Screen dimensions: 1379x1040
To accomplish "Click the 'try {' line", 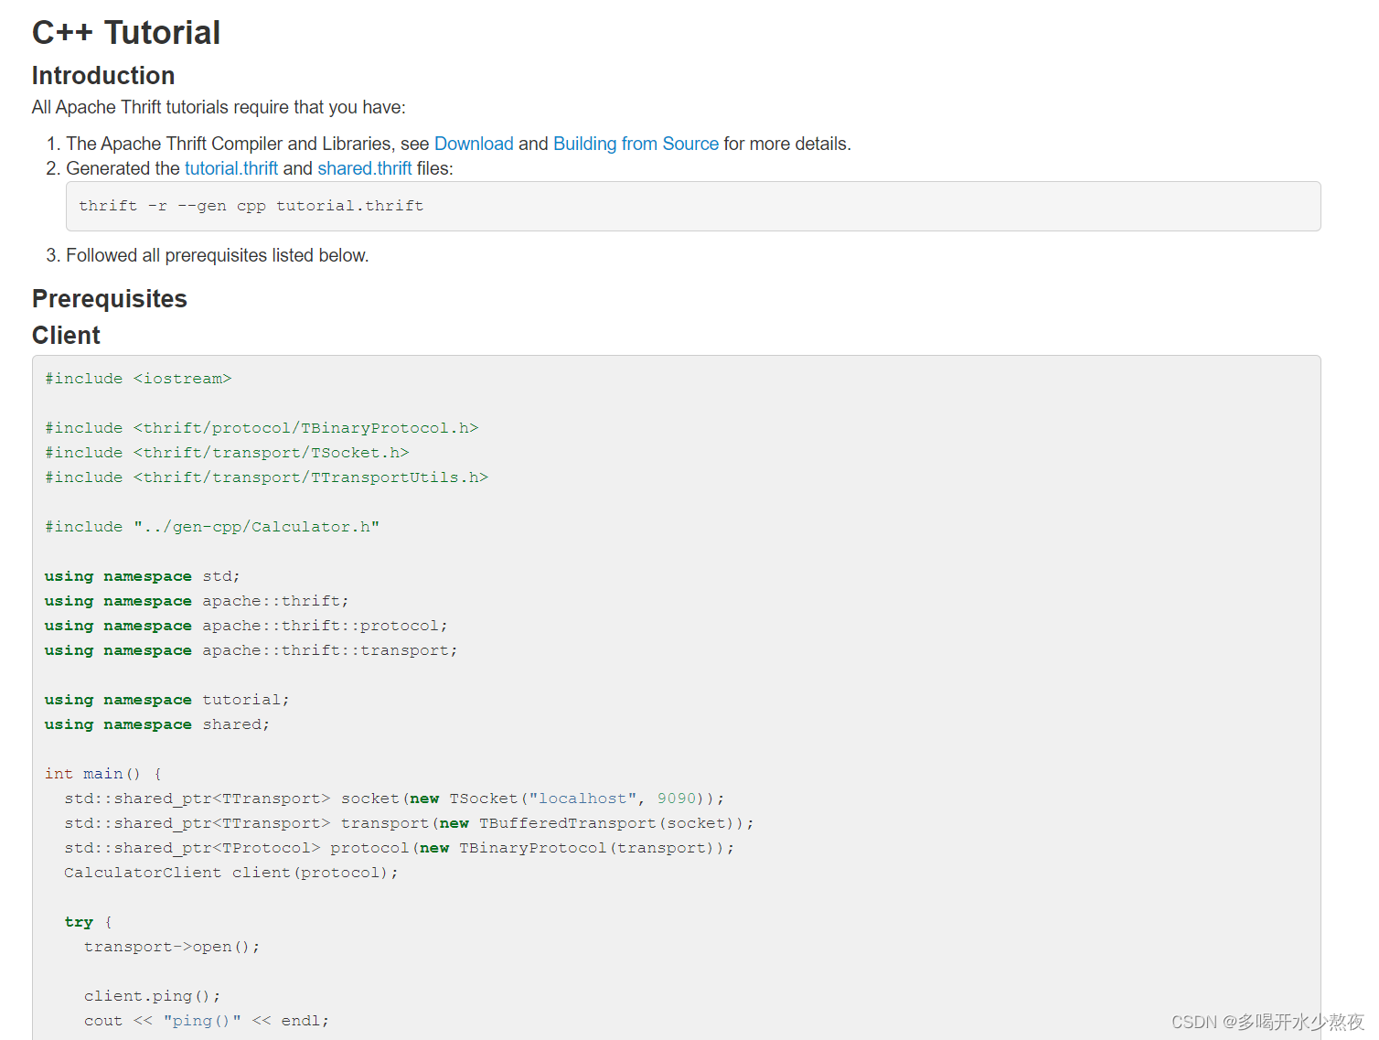I will pos(89,922).
